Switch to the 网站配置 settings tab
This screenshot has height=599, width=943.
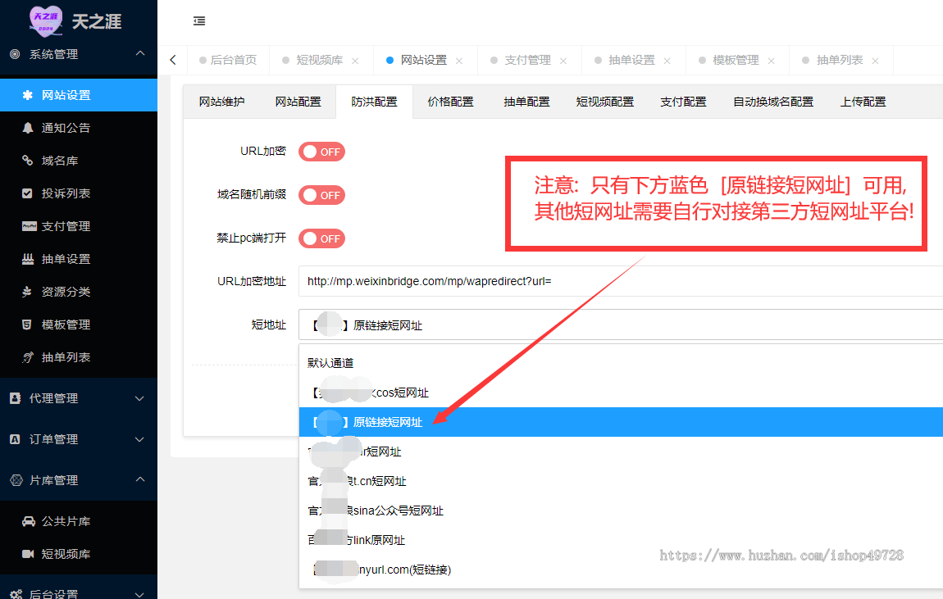click(298, 102)
